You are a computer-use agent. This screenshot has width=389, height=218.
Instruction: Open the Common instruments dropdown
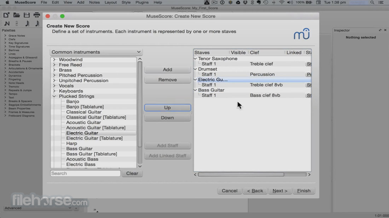[x=96, y=52]
